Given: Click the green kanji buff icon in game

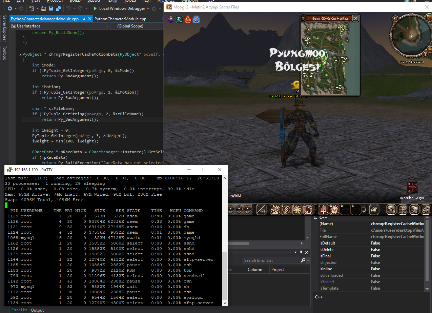Looking at the screenshot, I should (179, 19).
